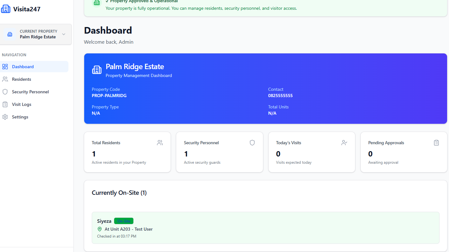449x252 pixels.
Task: Open the Visit Logs navigation entry
Action: click(21, 104)
